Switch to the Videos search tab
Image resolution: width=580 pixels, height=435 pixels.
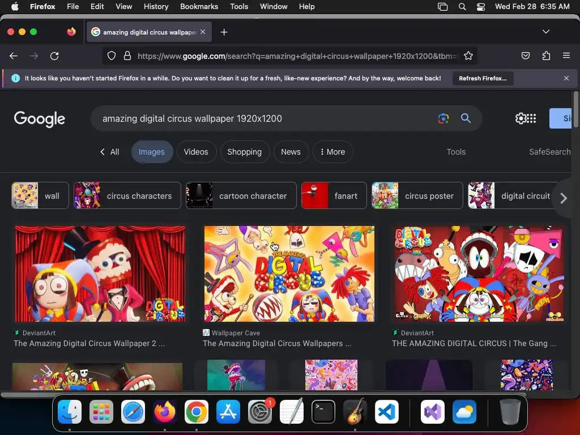pos(196,152)
